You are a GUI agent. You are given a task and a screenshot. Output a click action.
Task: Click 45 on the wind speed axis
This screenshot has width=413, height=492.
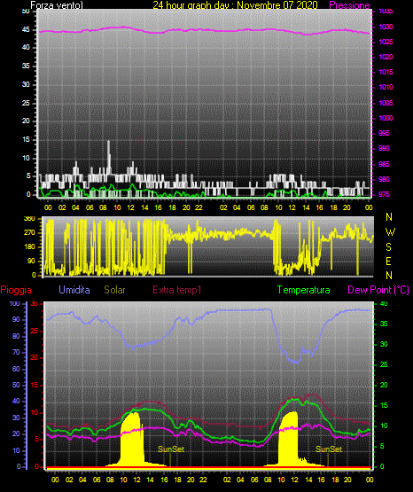coord(26,29)
